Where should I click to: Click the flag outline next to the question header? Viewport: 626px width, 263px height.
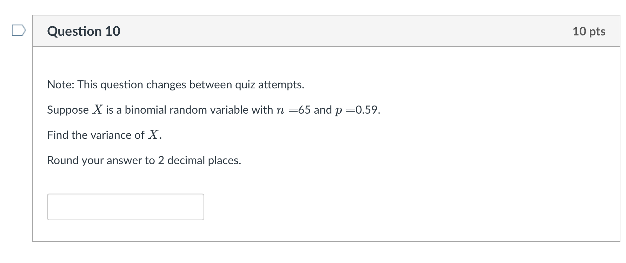pyautogui.click(x=18, y=31)
